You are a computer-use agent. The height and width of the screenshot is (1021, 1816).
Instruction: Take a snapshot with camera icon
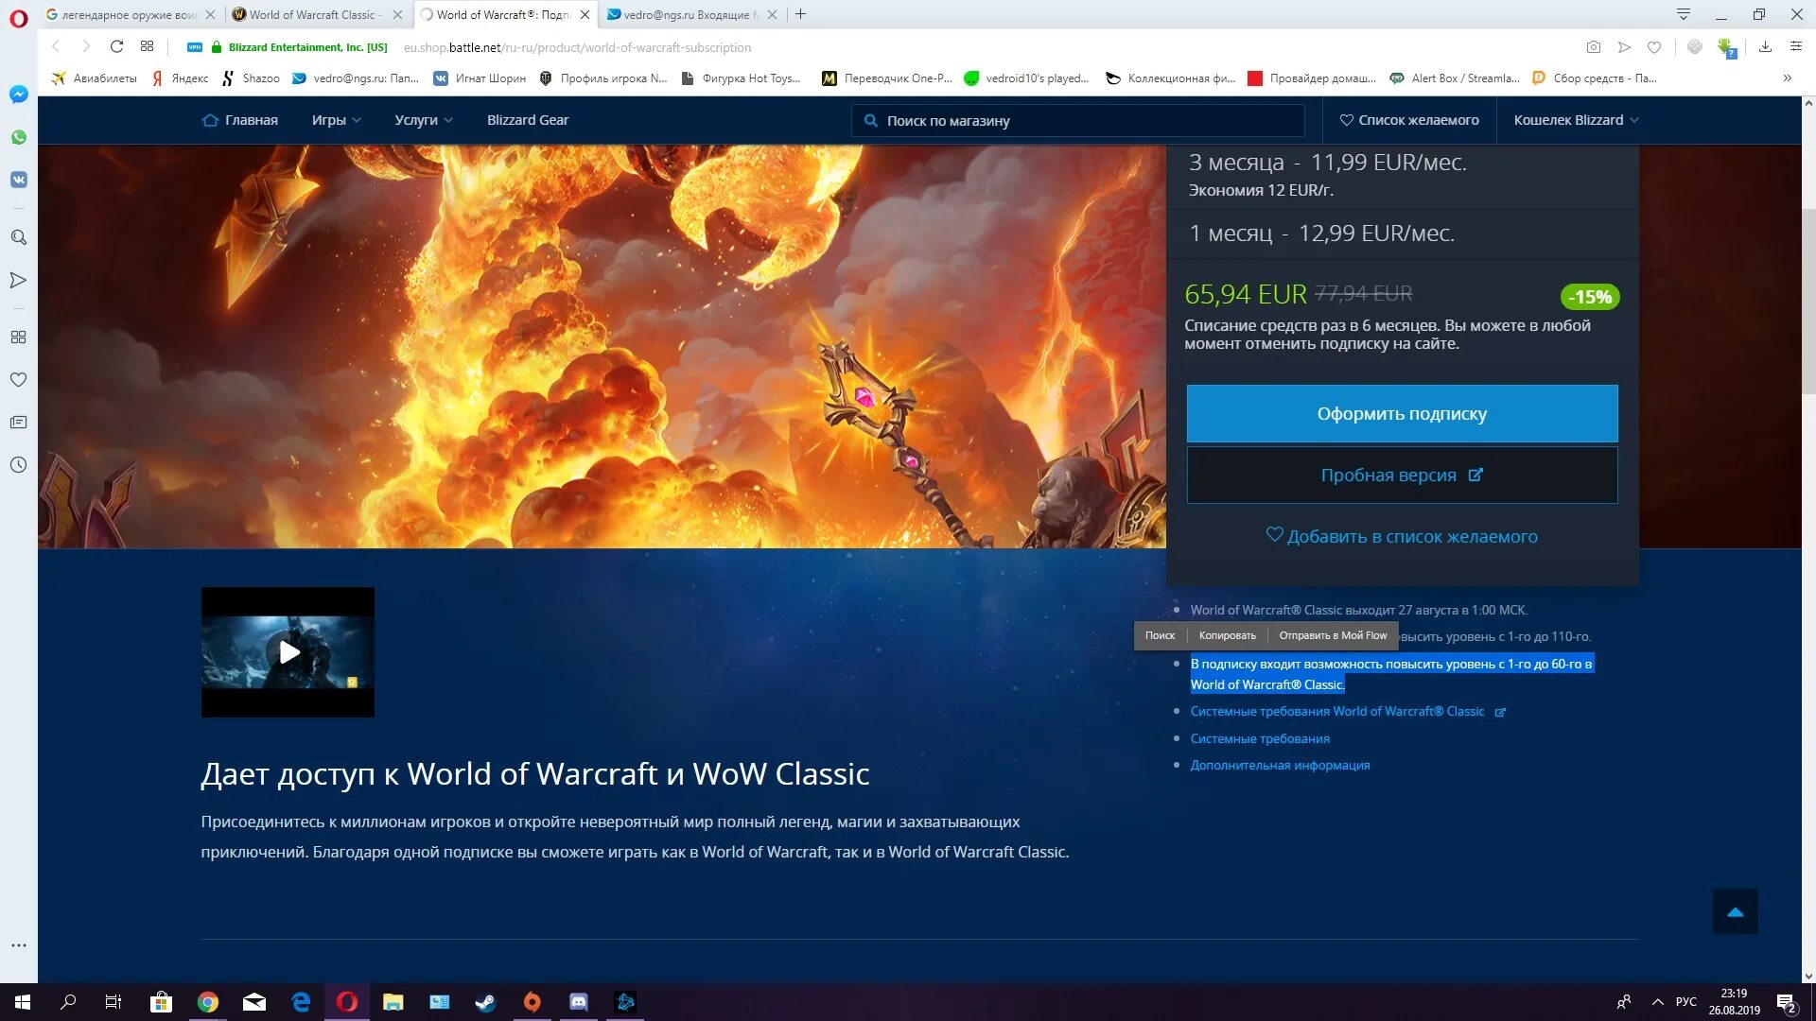(1594, 47)
